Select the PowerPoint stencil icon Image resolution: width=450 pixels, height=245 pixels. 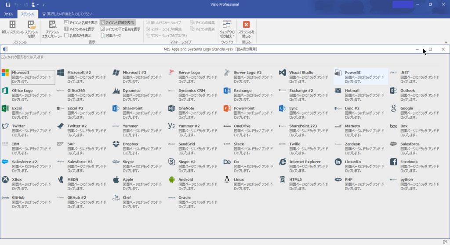227,108
